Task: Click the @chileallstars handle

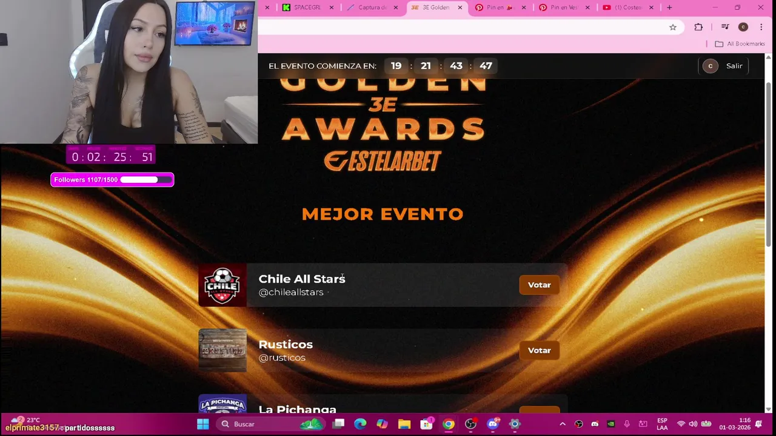Action: coord(291,292)
